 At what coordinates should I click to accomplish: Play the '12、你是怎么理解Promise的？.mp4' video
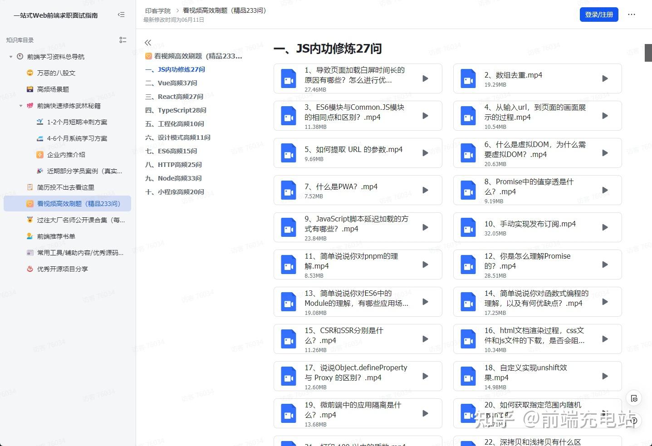click(x=605, y=265)
